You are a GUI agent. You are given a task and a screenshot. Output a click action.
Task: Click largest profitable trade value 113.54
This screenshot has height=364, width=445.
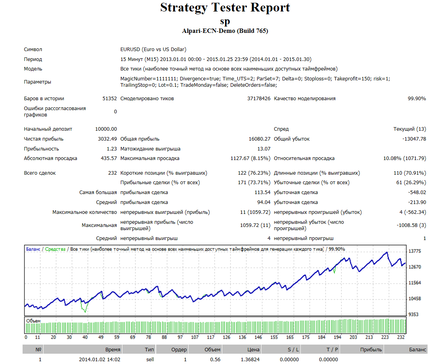coord(262,192)
